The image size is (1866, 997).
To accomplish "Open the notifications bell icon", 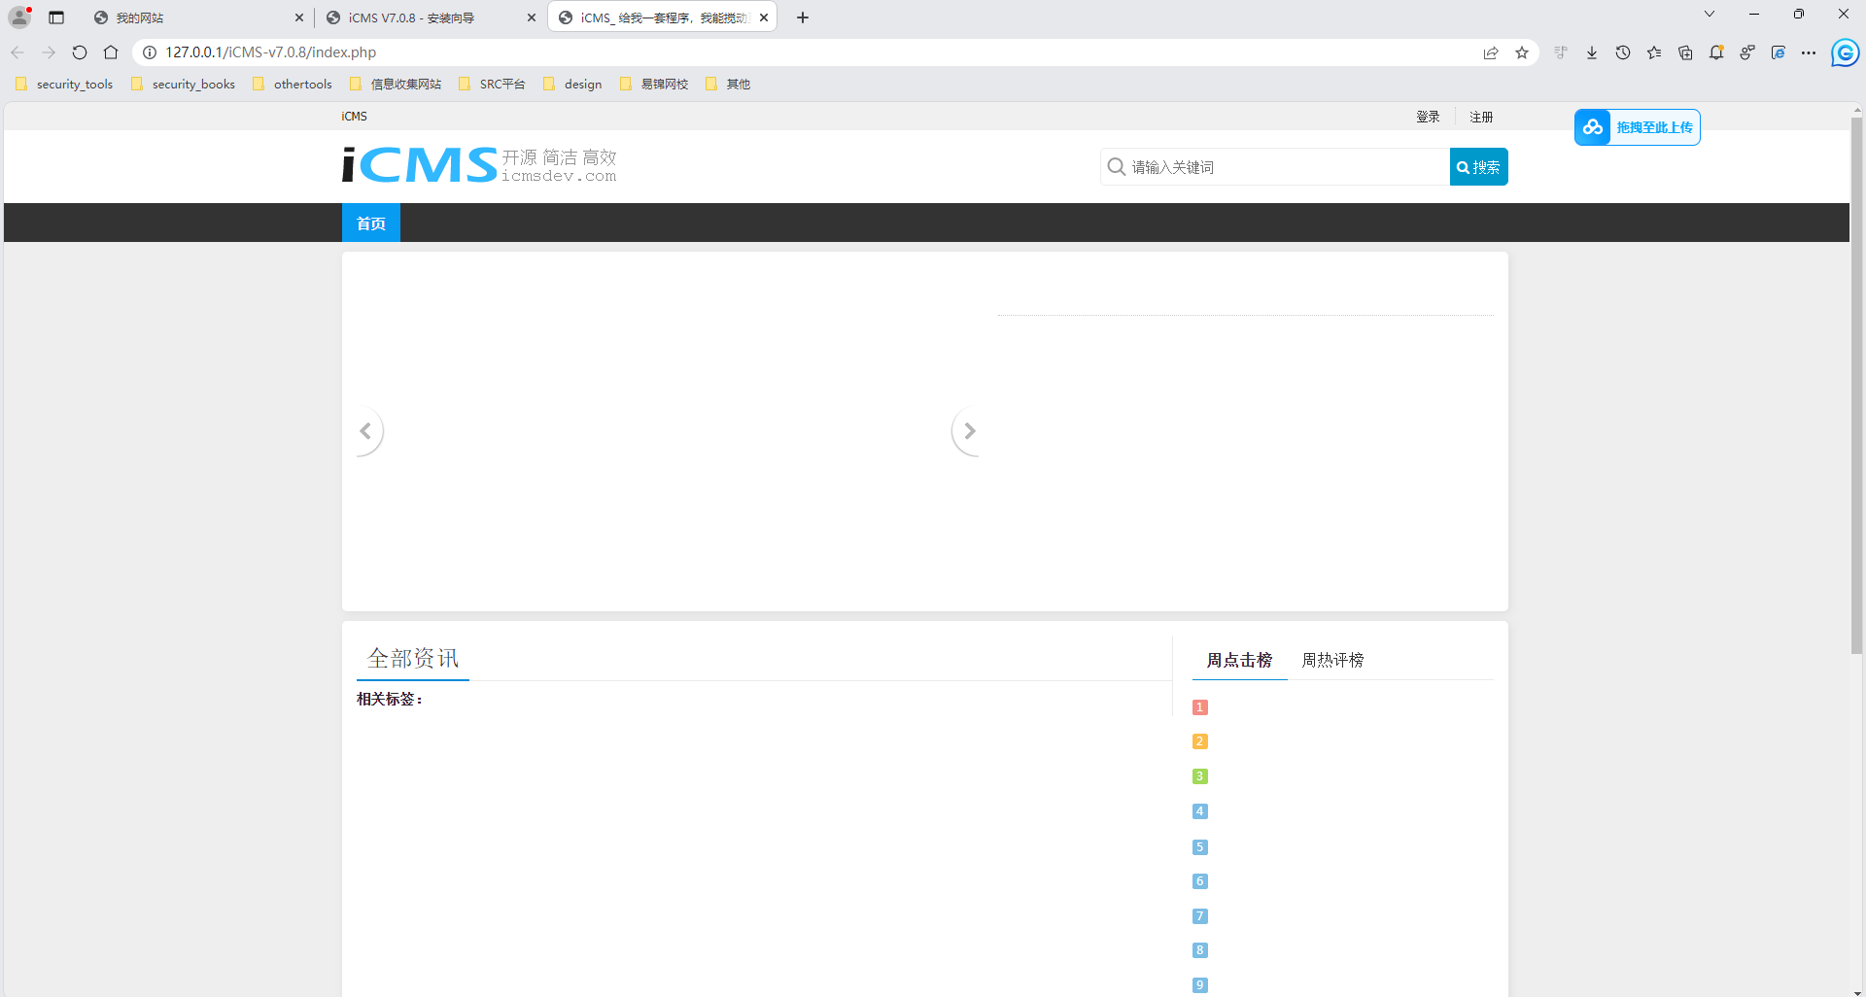I will pyautogui.click(x=1716, y=52).
